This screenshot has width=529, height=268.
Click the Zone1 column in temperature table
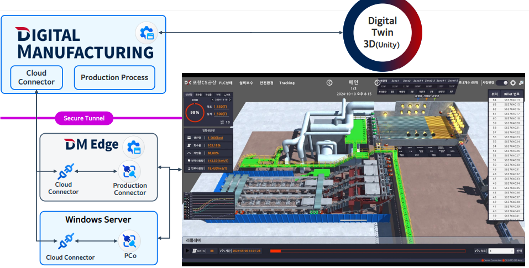[395, 81]
